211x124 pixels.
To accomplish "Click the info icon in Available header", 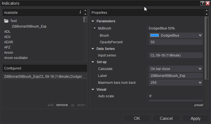I will click(x=80, y=12).
